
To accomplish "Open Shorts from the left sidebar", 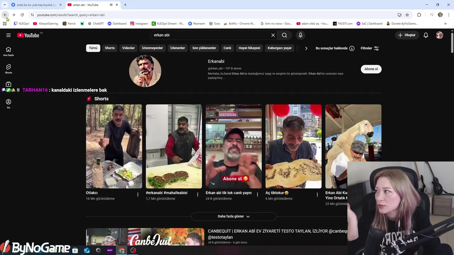I will [9, 69].
